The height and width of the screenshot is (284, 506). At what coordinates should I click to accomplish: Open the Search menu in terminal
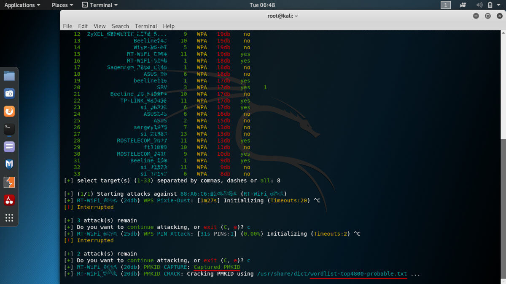pos(120,26)
